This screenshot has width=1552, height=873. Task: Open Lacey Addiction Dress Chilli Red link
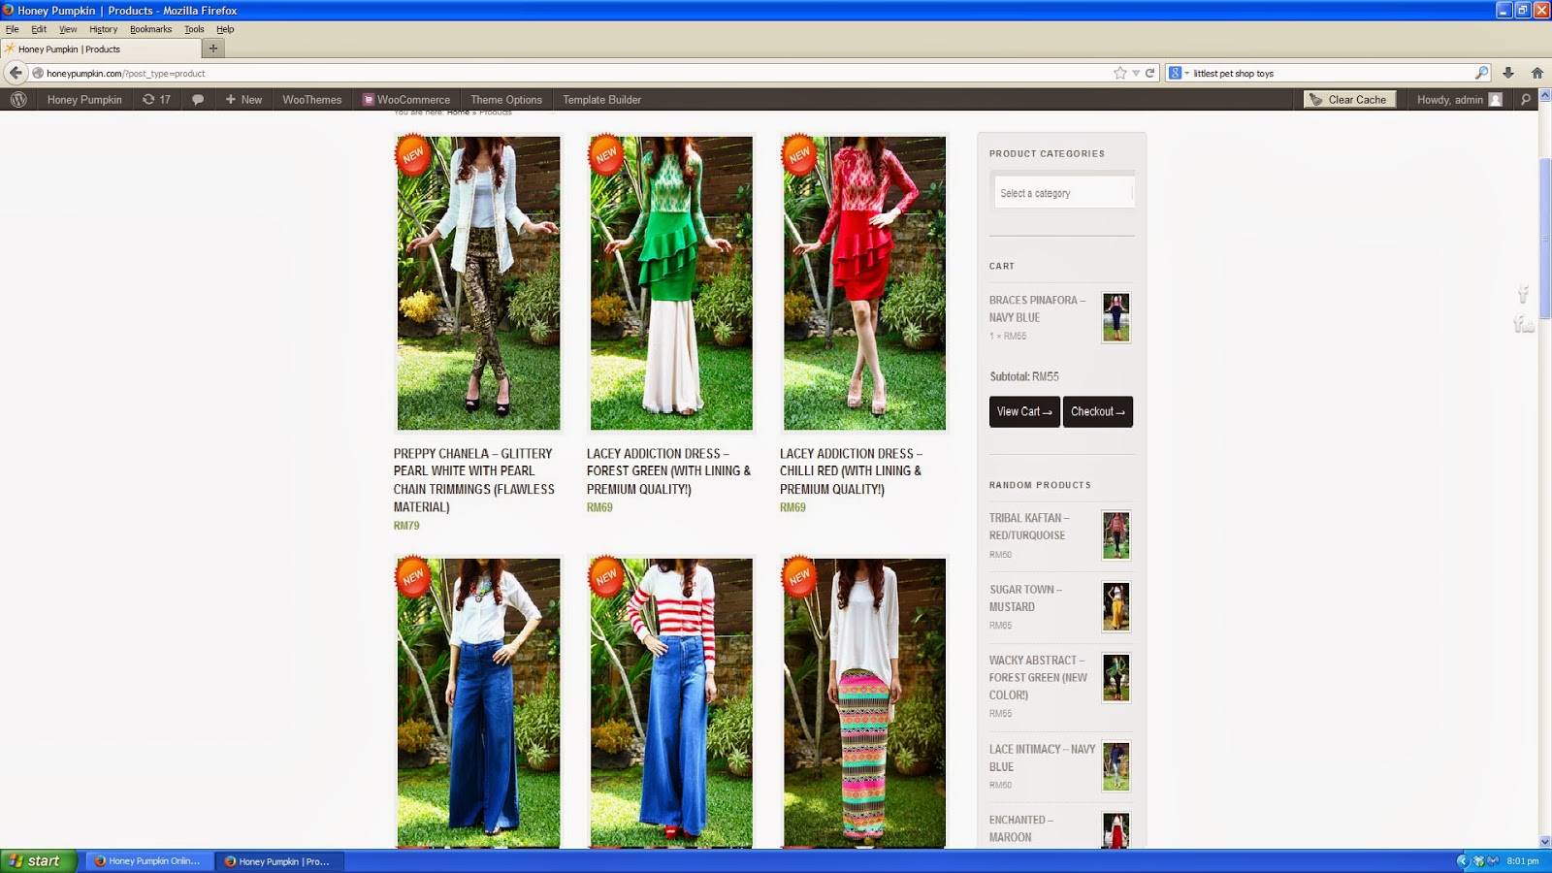(851, 471)
